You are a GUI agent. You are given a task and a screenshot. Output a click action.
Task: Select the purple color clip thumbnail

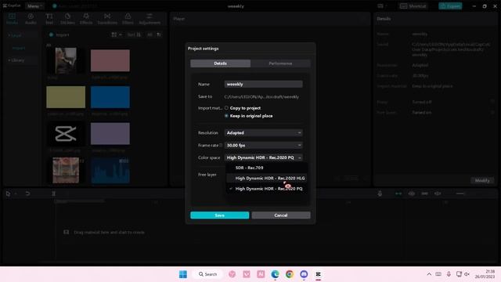(x=110, y=133)
